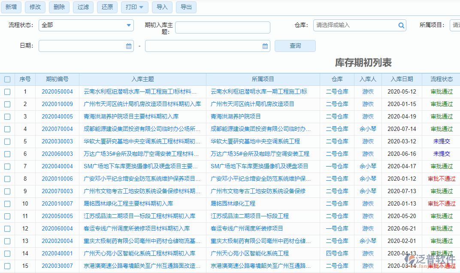Click the 删除 toolbar button

coord(59,7)
